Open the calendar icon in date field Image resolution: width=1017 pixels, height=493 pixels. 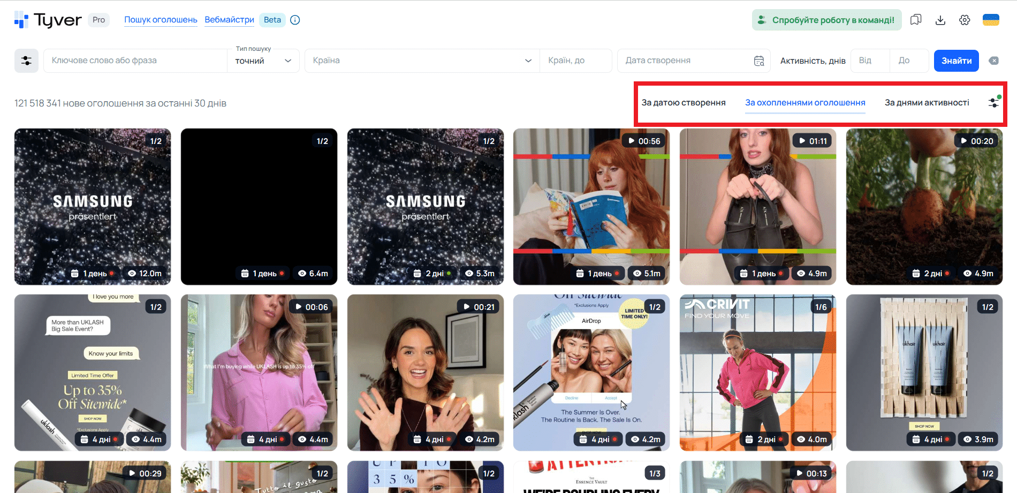click(759, 60)
